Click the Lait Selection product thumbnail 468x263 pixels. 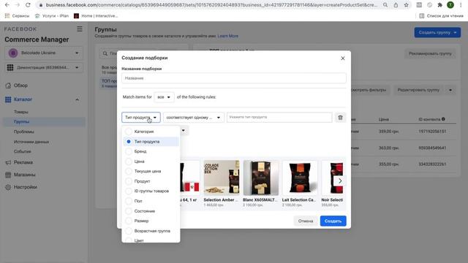point(300,178)
